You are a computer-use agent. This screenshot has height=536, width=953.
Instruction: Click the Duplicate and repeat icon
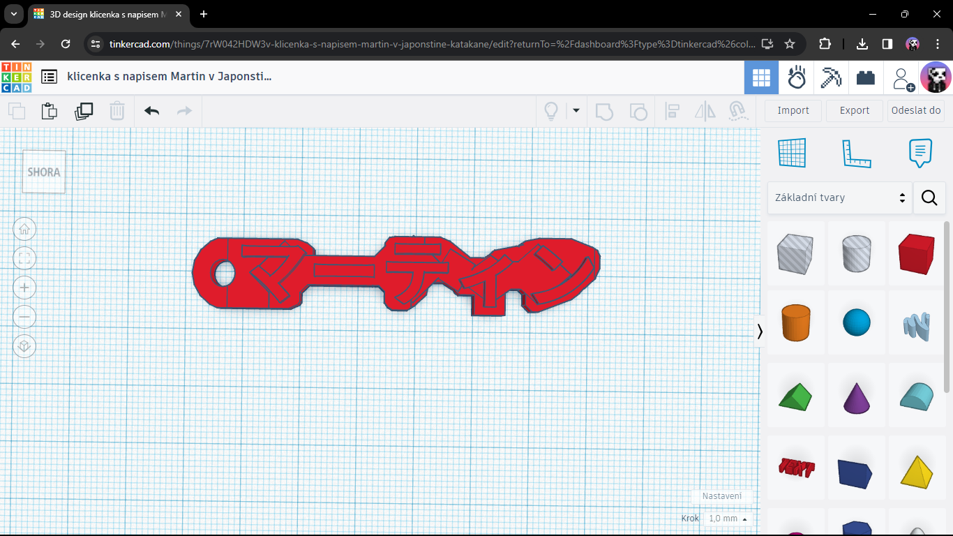point(84,111)
